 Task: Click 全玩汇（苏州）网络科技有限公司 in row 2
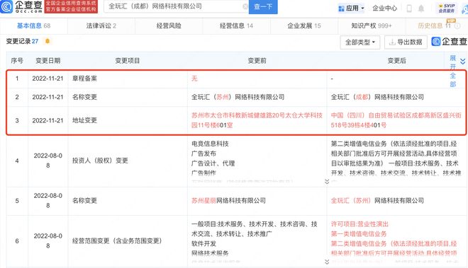tap(238, 97)
